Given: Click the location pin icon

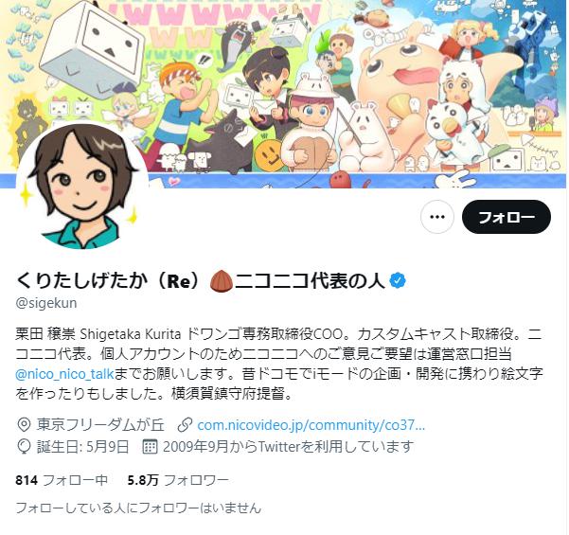Looking at the screenshot, I should [x=24, y=425].
